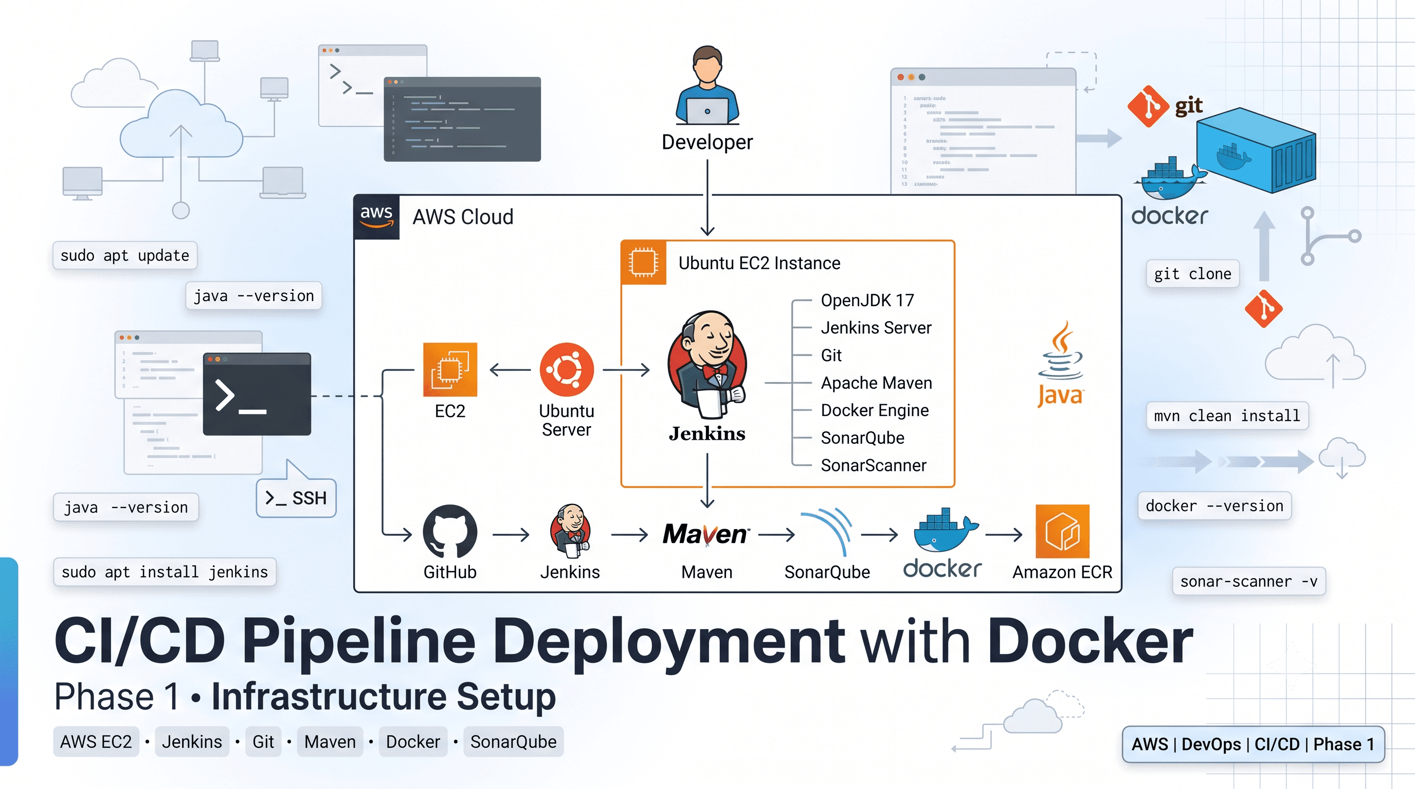
Task: Open the dark code editor window
Action: [x=462, y=119]
